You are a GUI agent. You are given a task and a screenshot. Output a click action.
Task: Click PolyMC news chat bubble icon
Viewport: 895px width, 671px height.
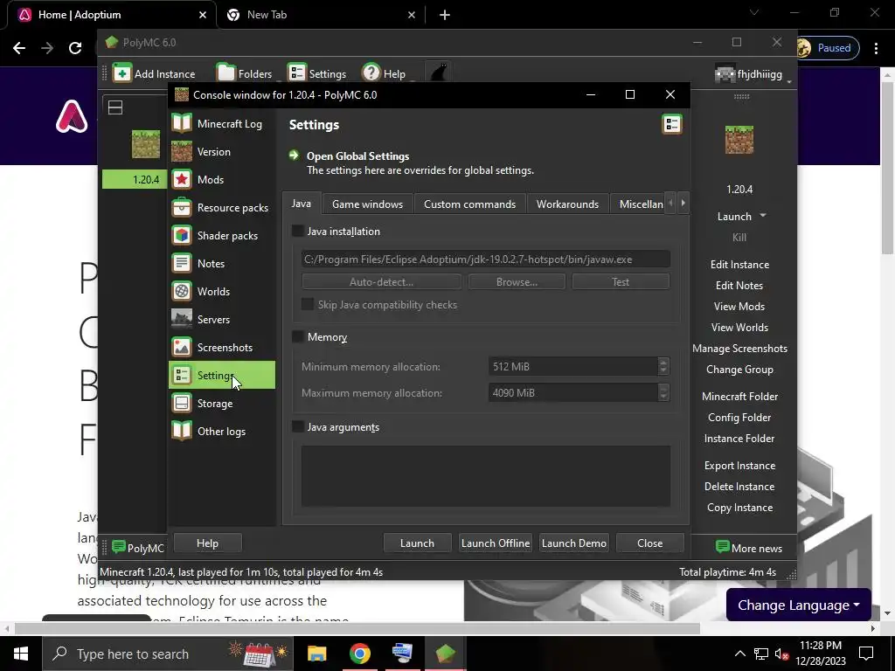point(119,547)
